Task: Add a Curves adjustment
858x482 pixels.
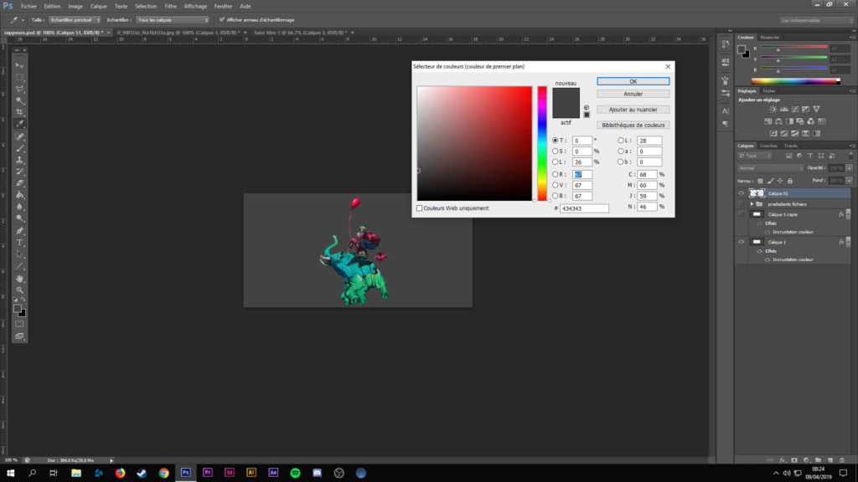Action: pos(795,110)
